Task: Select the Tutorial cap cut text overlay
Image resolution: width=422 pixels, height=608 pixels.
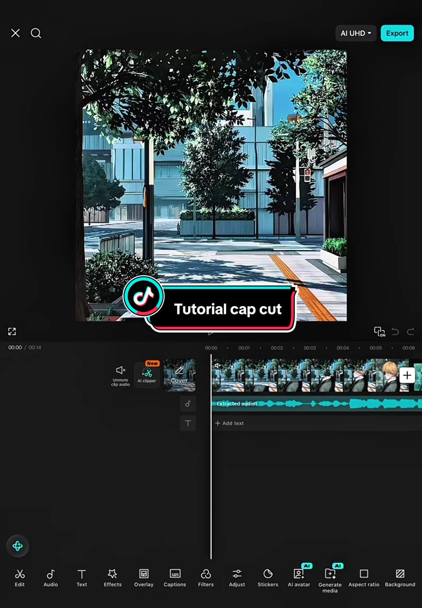Action: [x=210, y=304]
